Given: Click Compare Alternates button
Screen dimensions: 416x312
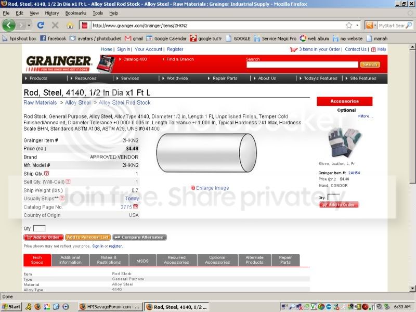Looking at the screenshot, I should (139, 237).
